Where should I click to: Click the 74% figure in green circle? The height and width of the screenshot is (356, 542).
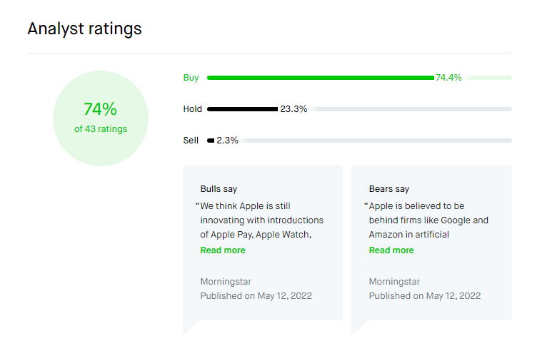[x=100, y=109]
